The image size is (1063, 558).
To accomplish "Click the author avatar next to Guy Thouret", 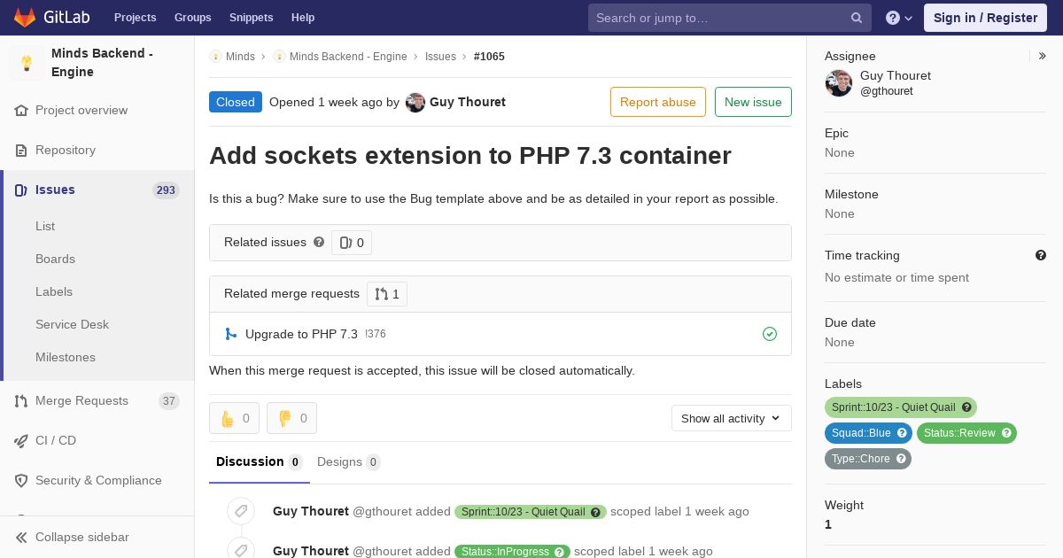I will [415, 103].
